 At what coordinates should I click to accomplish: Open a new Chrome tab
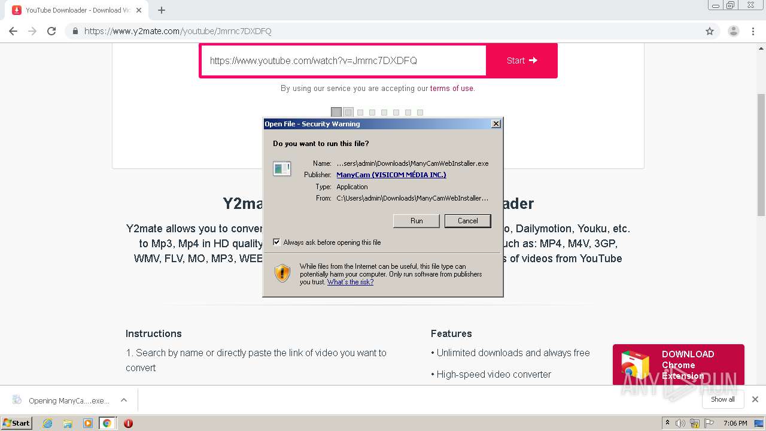pos(162,10)
